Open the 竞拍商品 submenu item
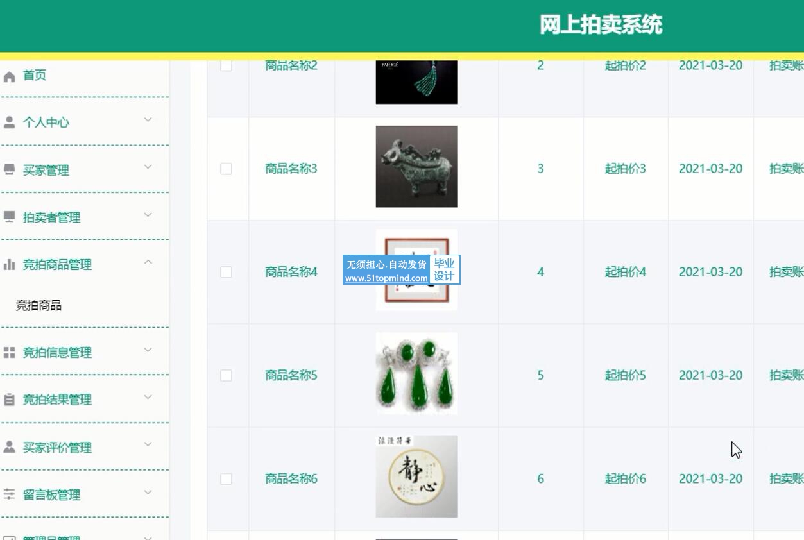 pyautogui.click(x=38, y=306)
